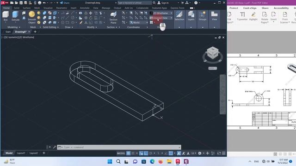Screen dimensions: 296x166
Task: Click the ViewCube in the drawing area
Action: point(213,53)
